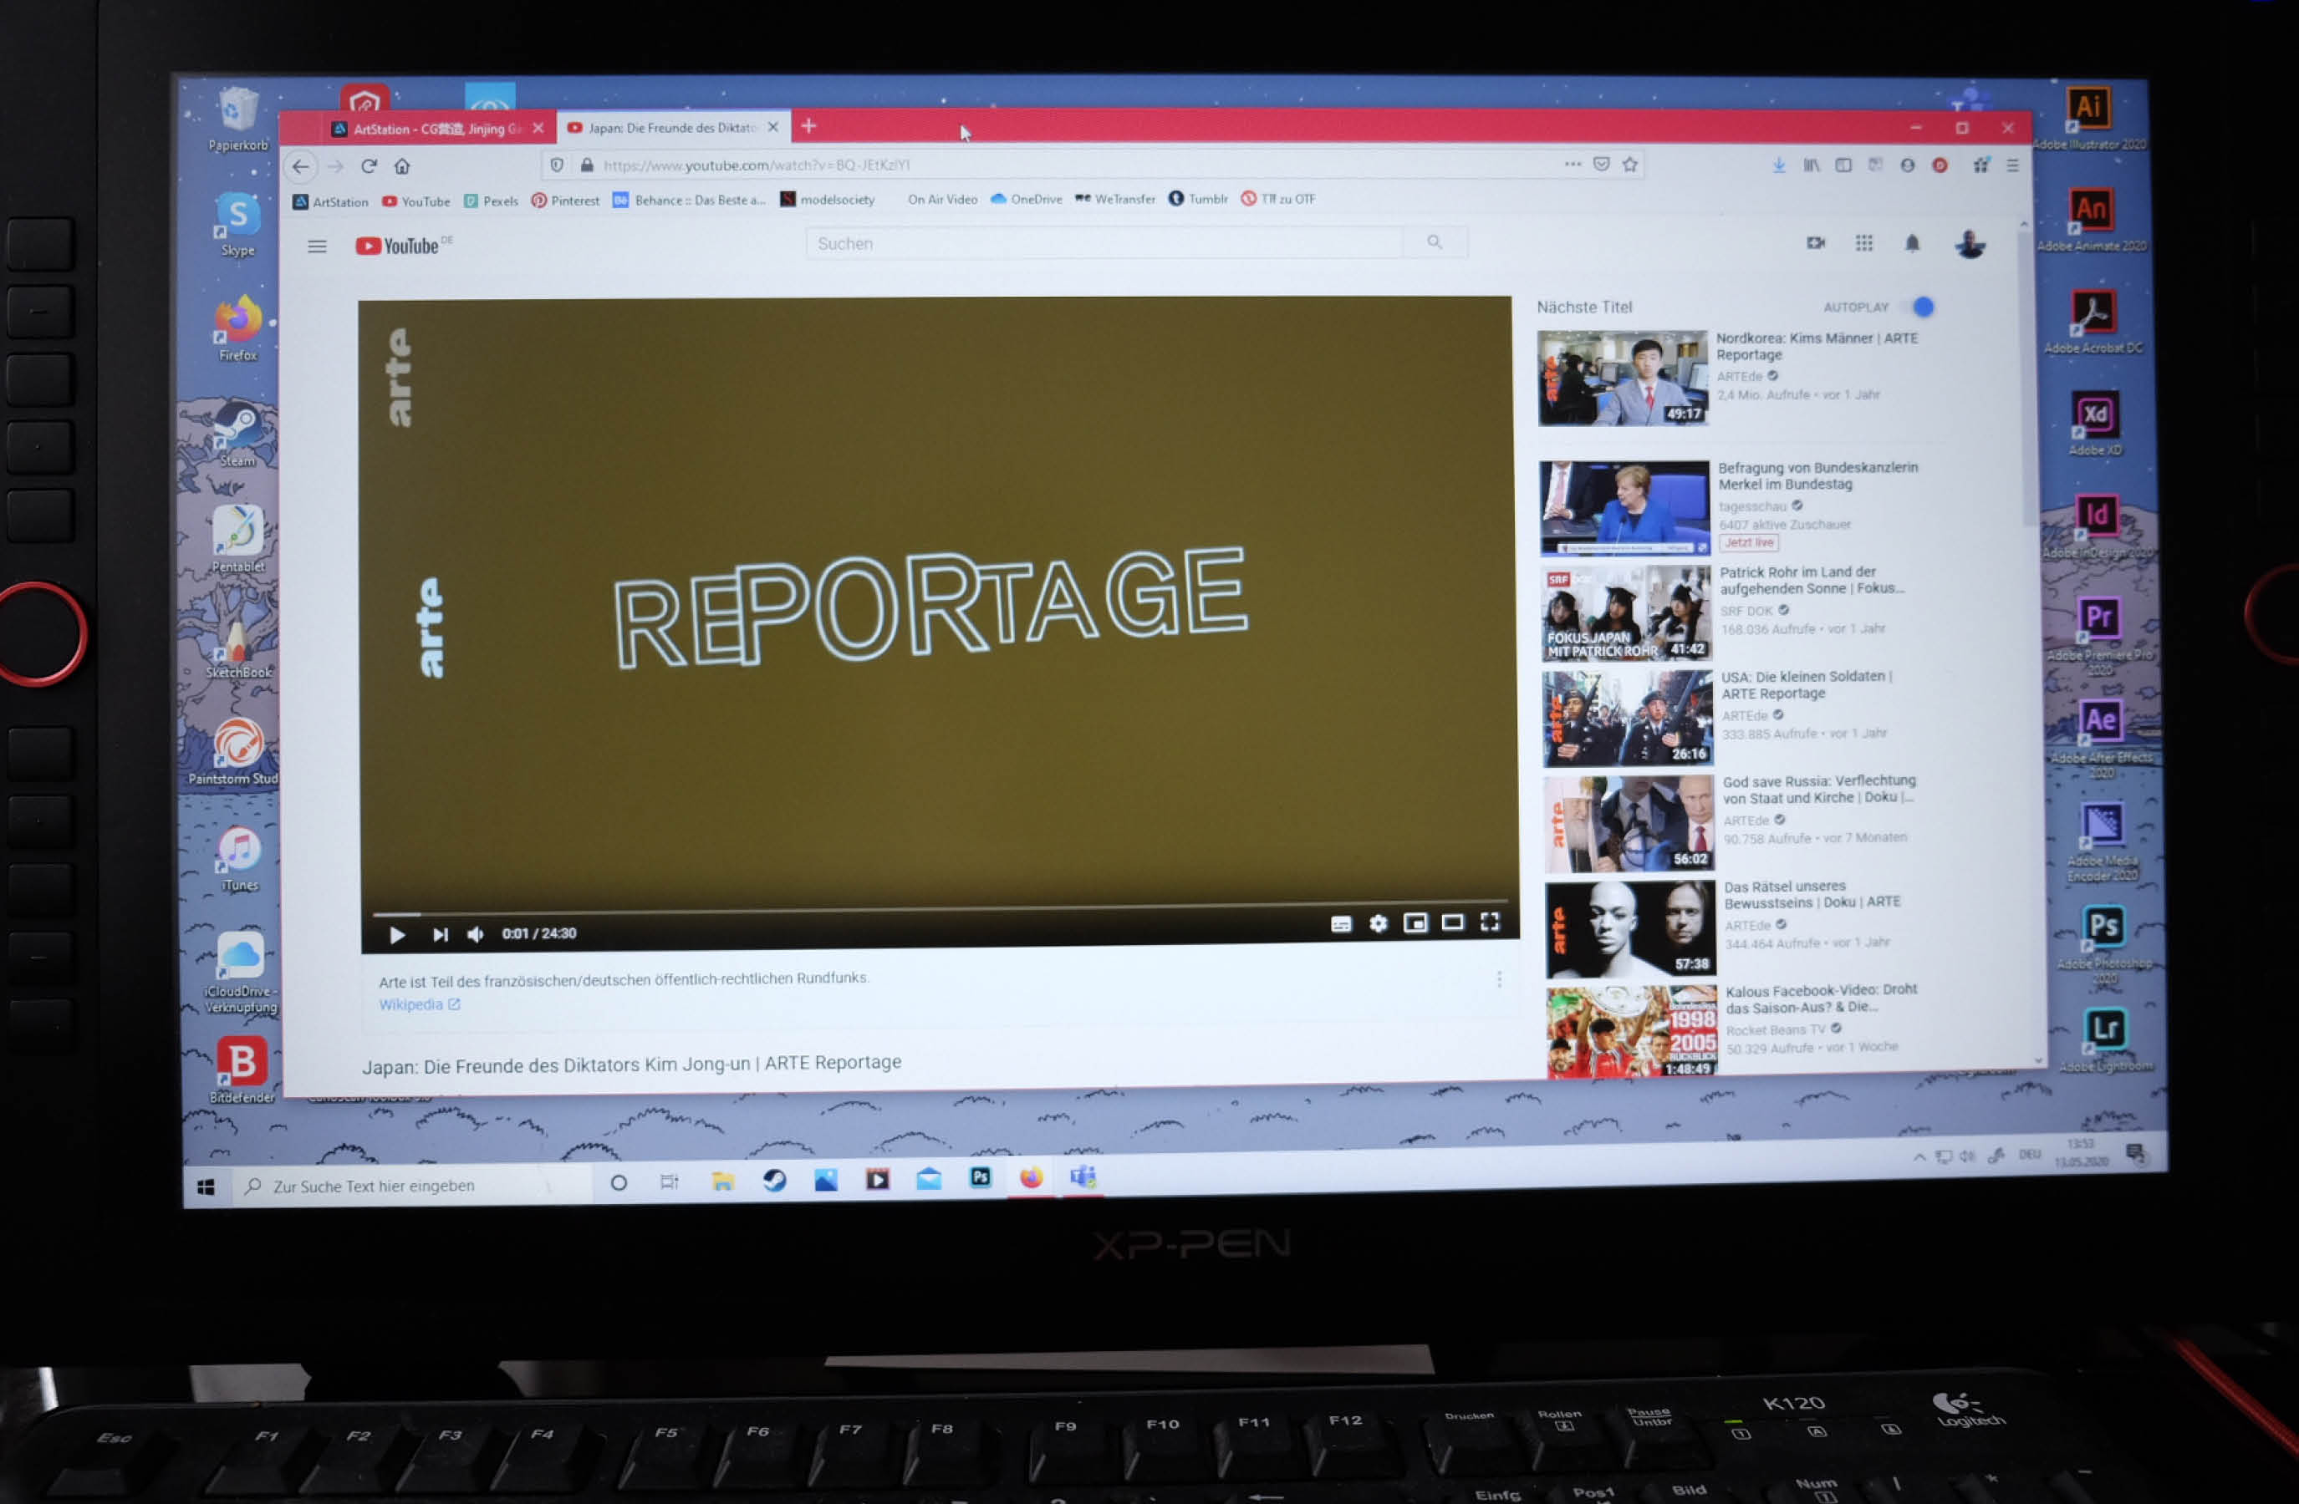Enter fullscreen video mode

tap(1490, 922)
